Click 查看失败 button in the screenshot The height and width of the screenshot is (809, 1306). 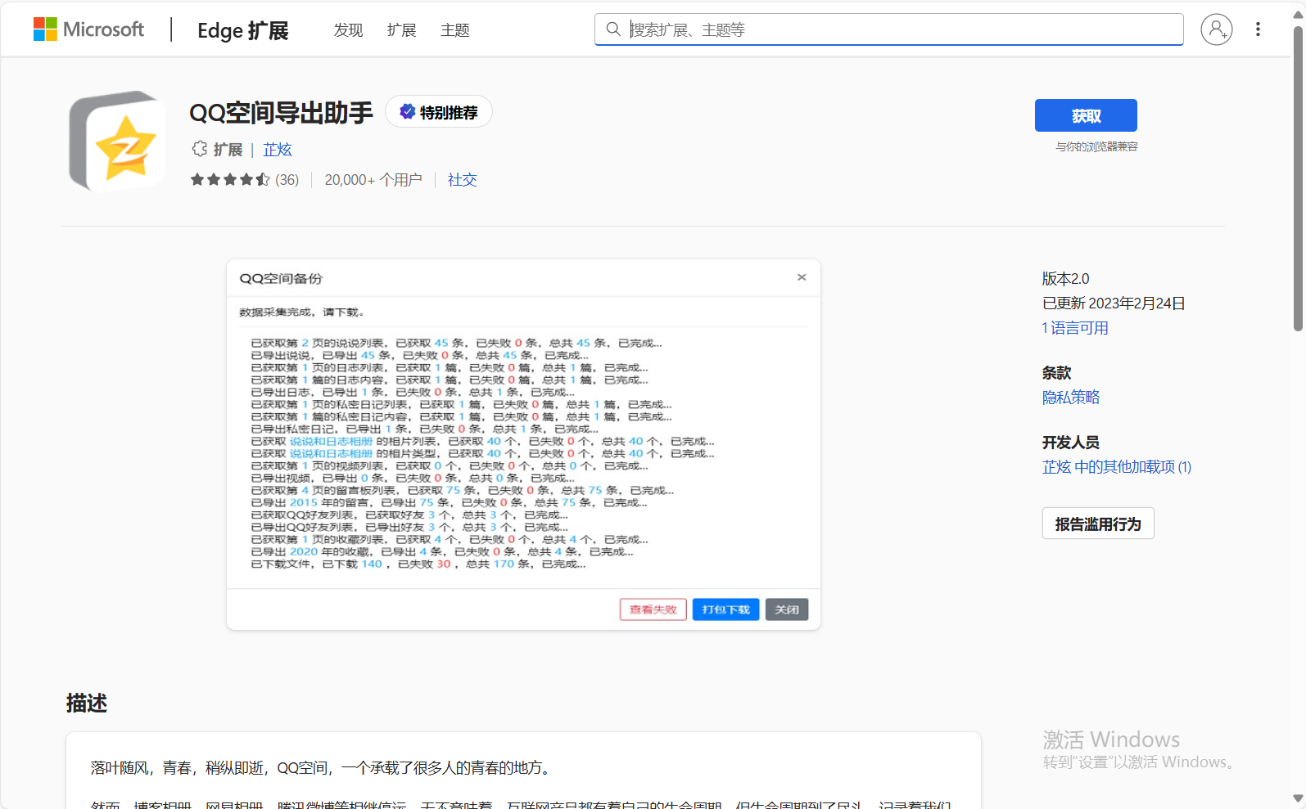pyautogui.click(x=653, y=609)
